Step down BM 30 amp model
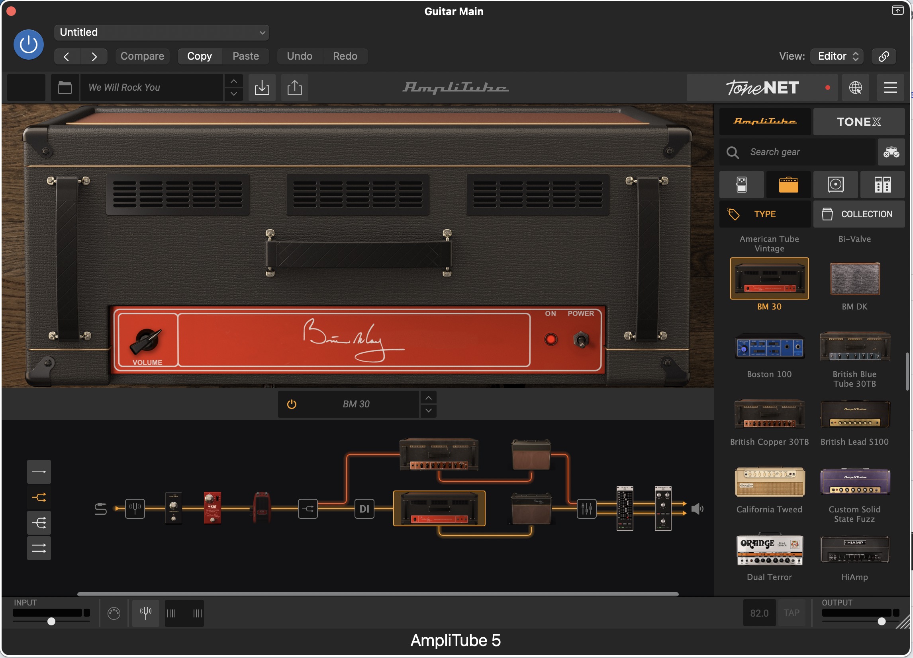 coord(428,411)
